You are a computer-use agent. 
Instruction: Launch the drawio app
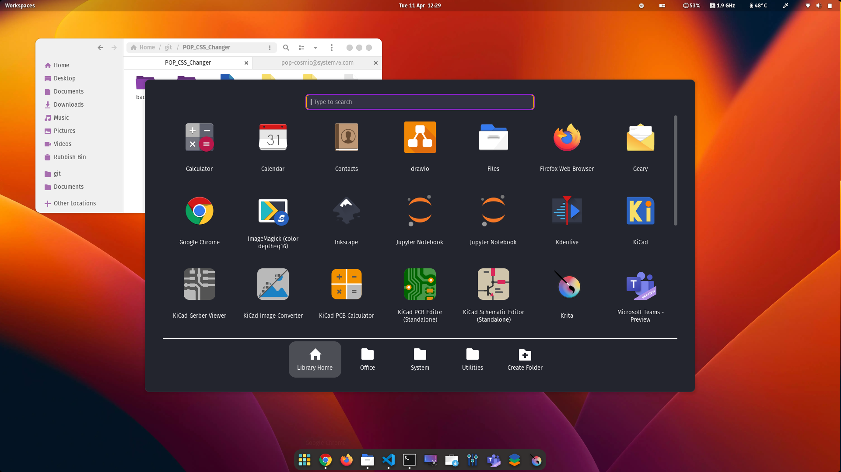420,138
